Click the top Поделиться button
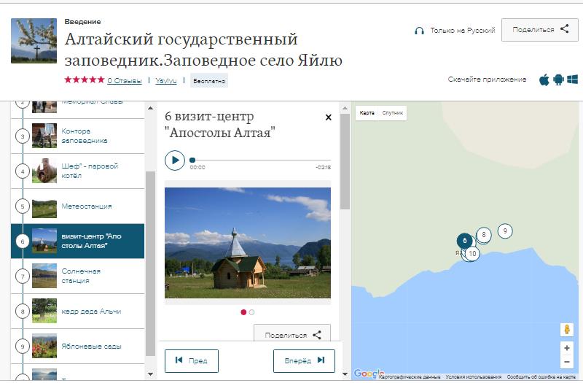Image resolution: width=583 pixels, height=383 pixels. pyautogui.click(x=540, y=30)
